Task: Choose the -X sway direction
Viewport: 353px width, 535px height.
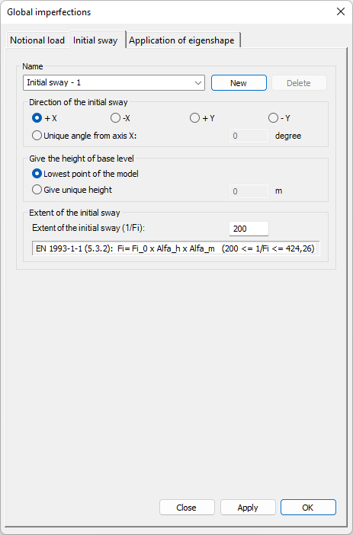Action: (120, 118)
